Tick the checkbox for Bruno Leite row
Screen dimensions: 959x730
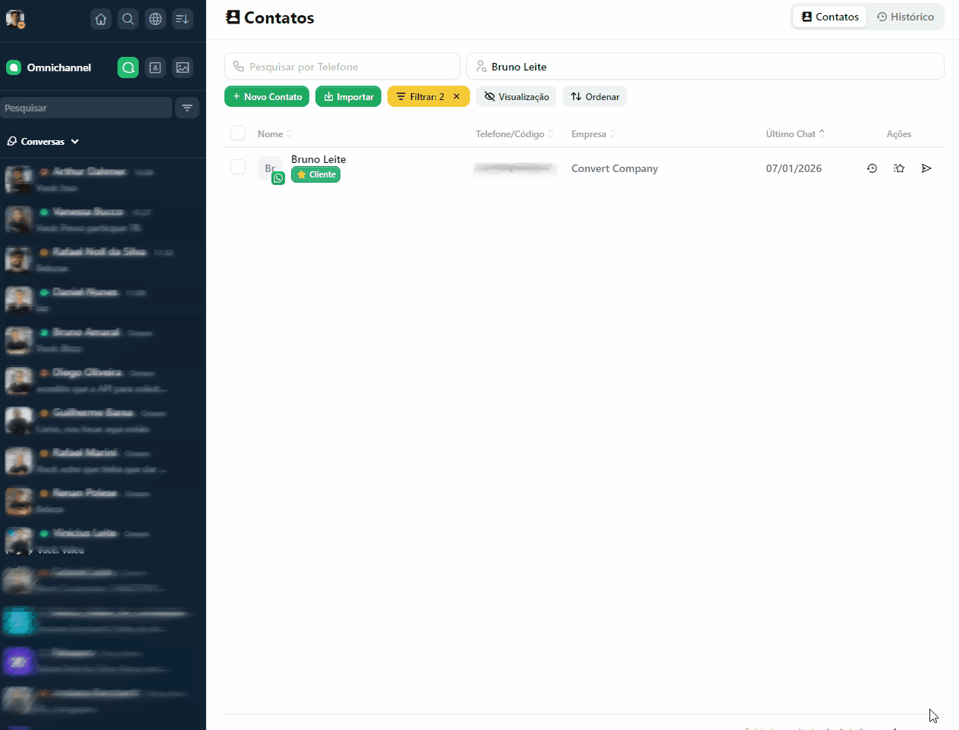tap(238, 168)
